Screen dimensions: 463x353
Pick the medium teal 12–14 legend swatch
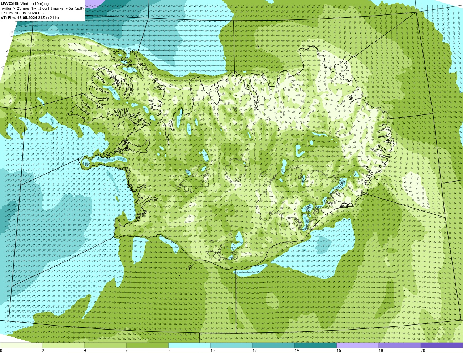tap(273, 345)
